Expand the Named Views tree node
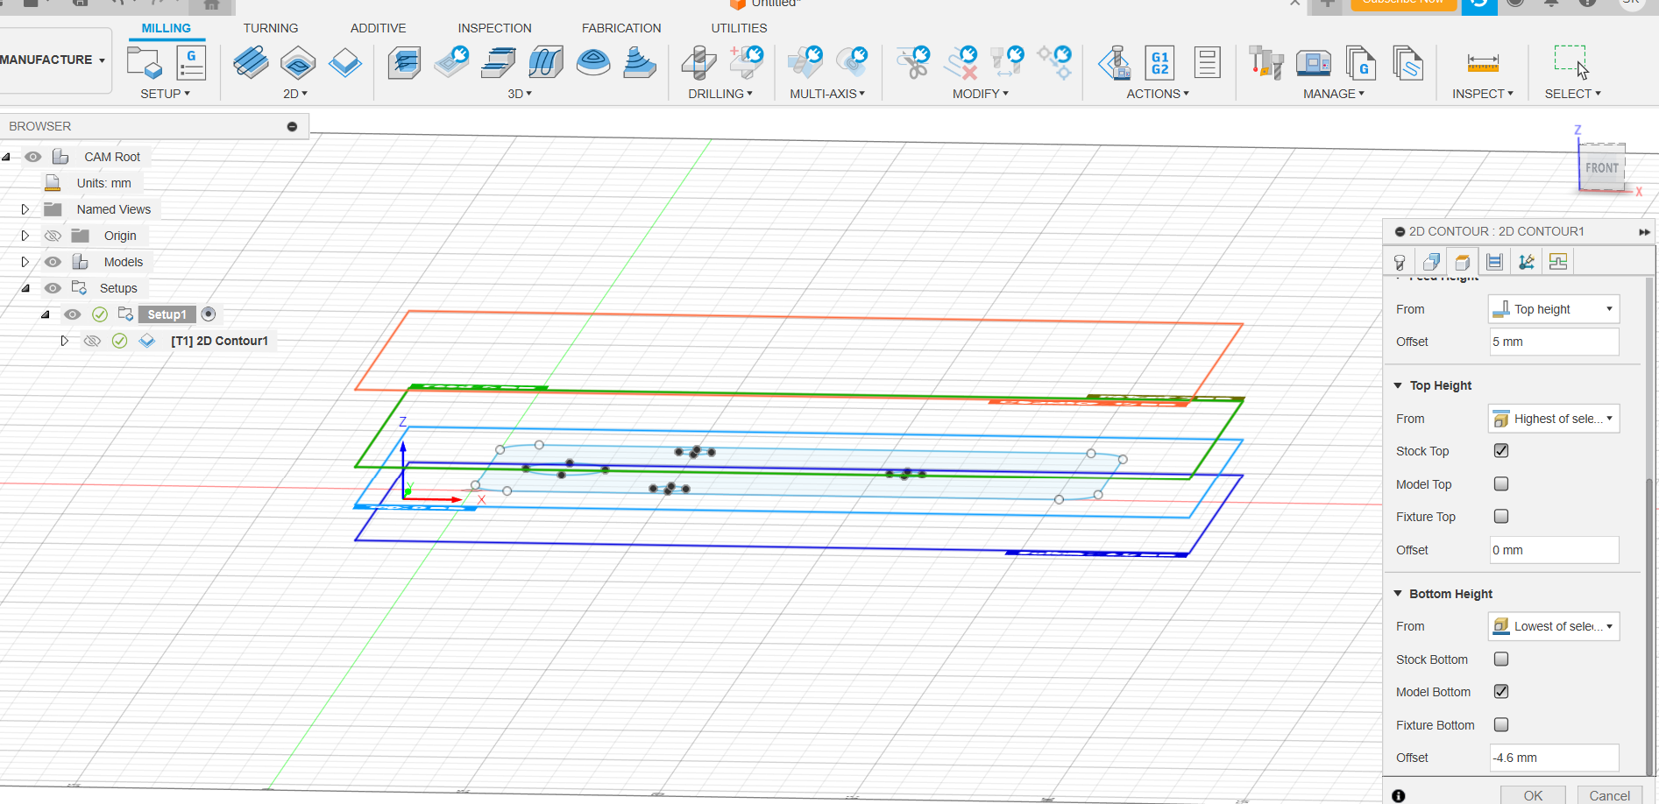Viewport: 1659px width, 804px height. pyautogui.click(x=25, y=209)
